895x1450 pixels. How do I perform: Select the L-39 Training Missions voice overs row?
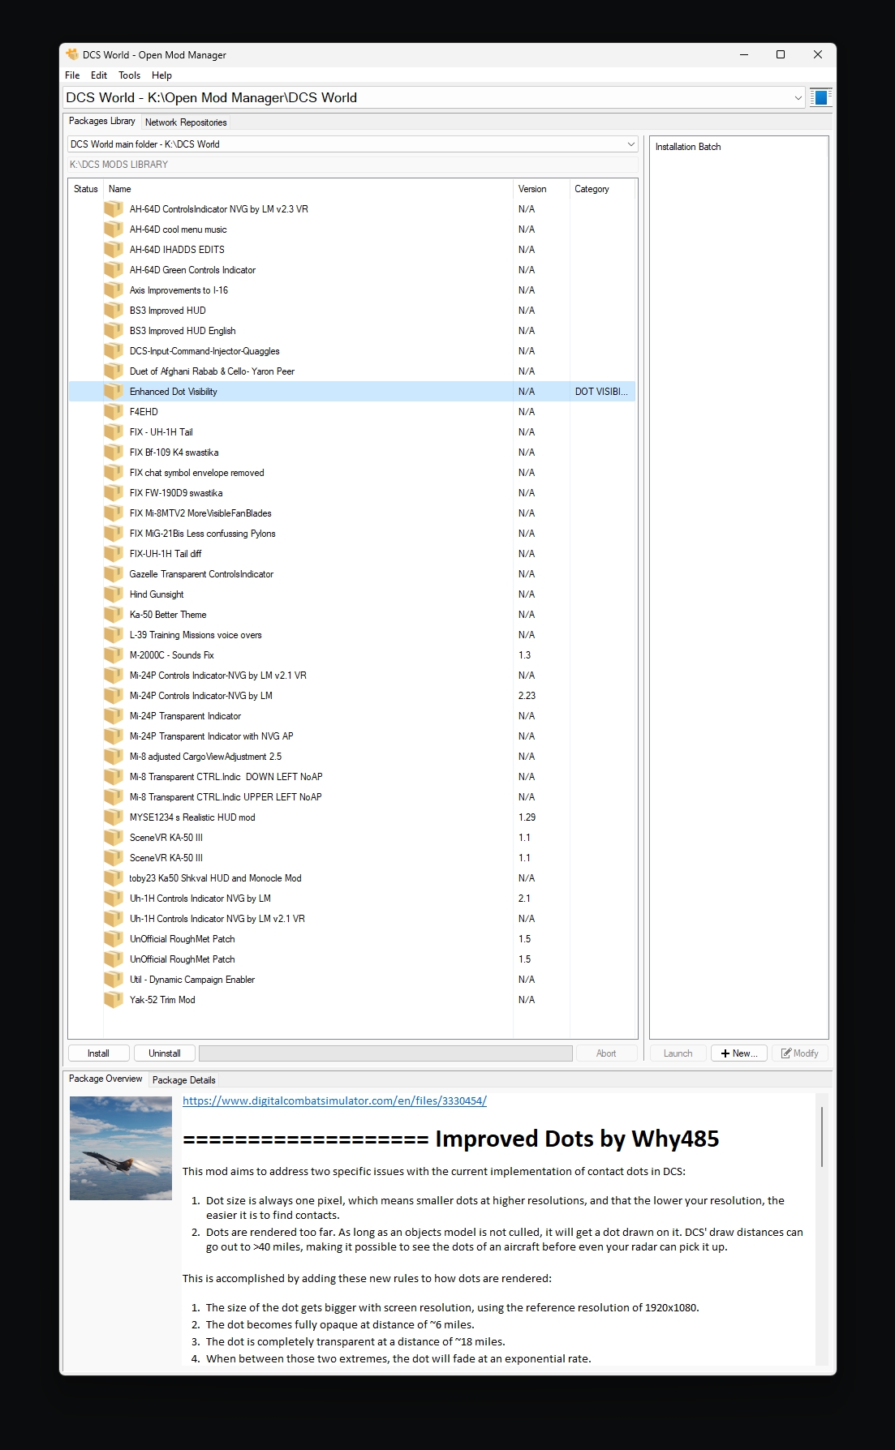(352, 634)
